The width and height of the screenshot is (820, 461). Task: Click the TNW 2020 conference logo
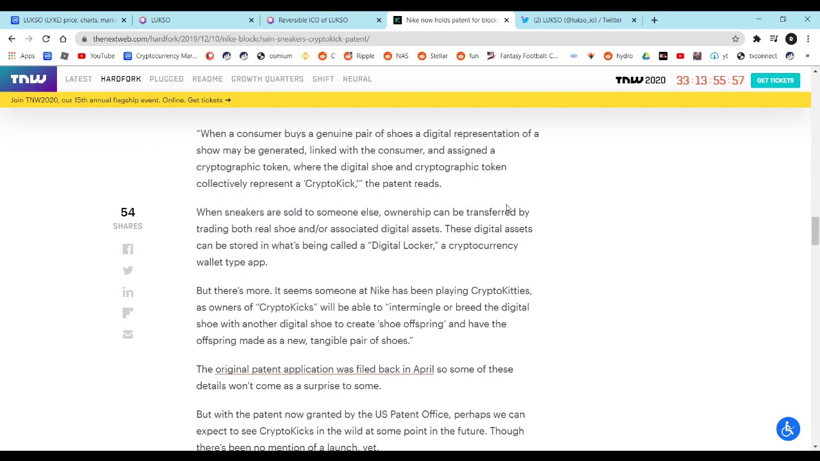click(640, 80)
